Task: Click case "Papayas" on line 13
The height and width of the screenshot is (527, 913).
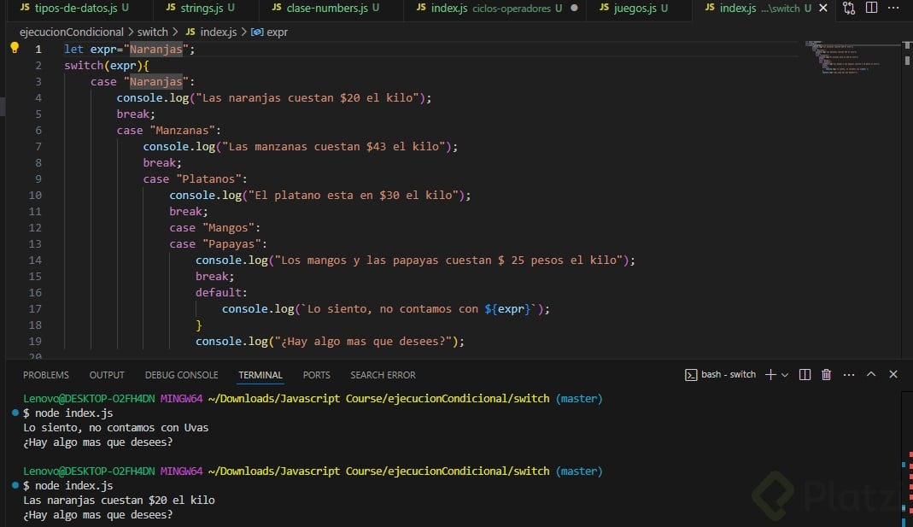Action: tap(219, 244)
